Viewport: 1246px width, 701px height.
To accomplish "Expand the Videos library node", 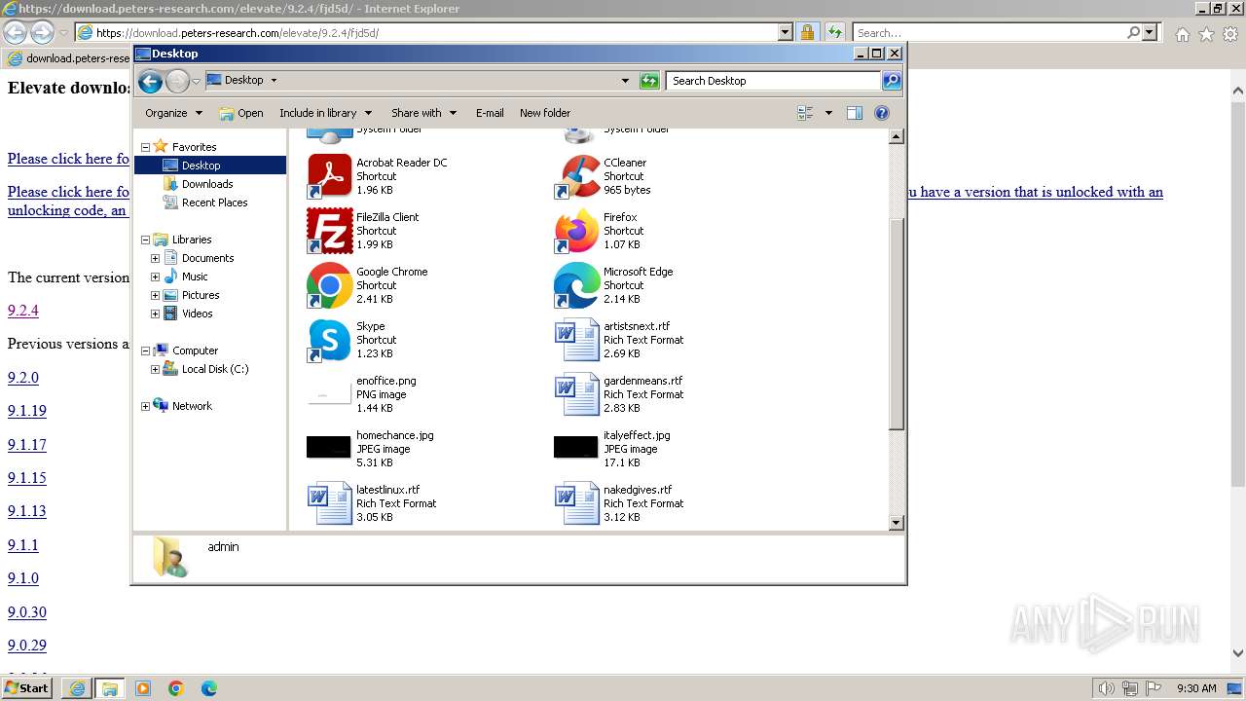I will click(x=155, y=314).
